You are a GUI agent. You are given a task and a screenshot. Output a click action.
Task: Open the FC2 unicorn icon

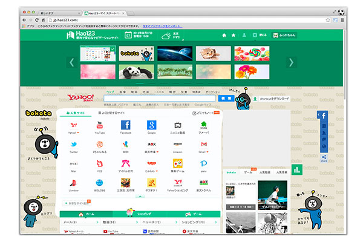click(100, 163)
